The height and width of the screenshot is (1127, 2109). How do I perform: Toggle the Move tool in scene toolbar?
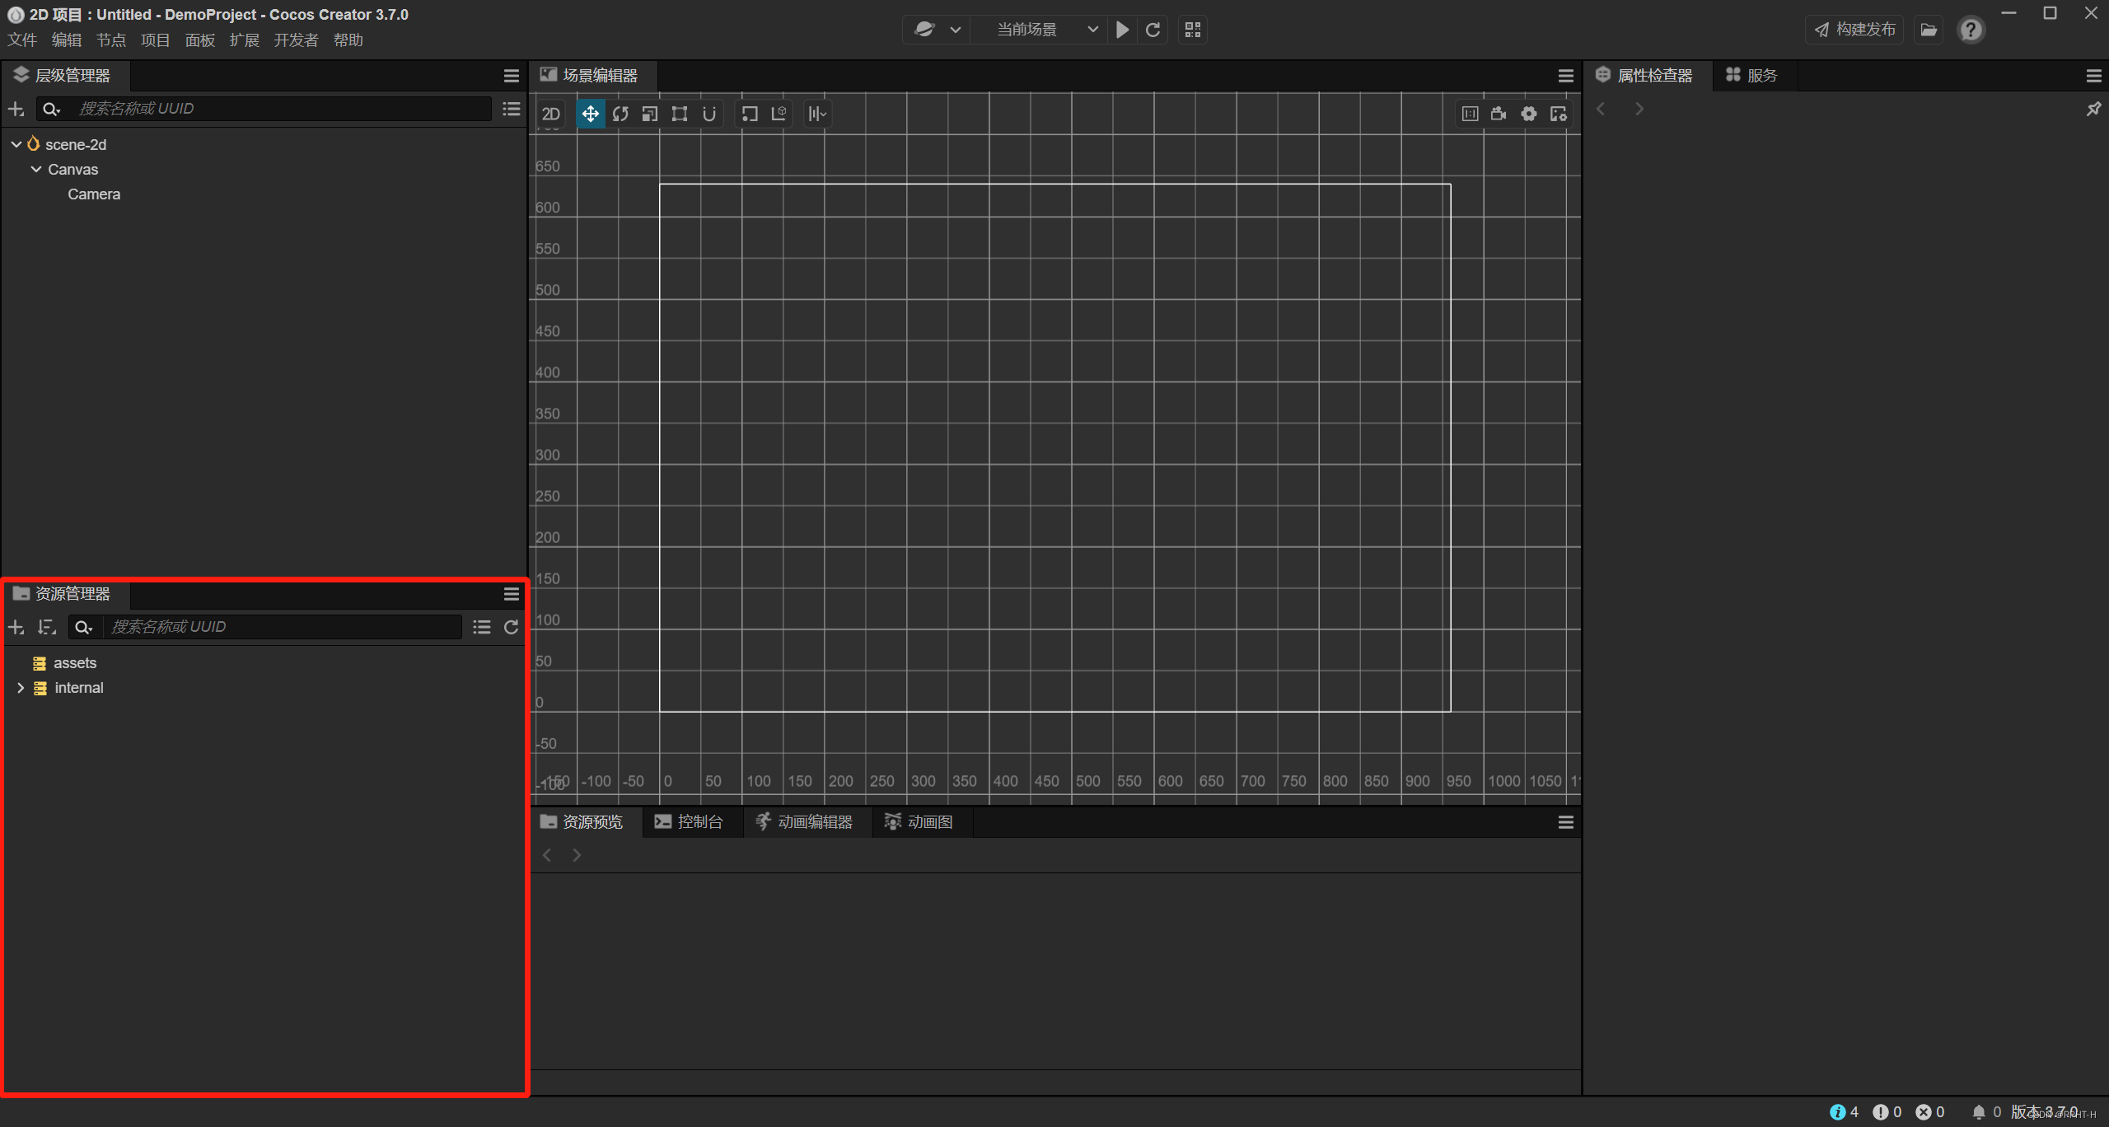click(591, 114)
